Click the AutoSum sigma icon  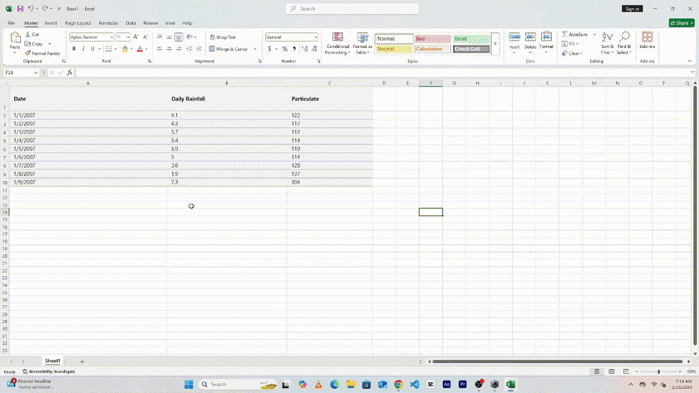click(564, 34)
